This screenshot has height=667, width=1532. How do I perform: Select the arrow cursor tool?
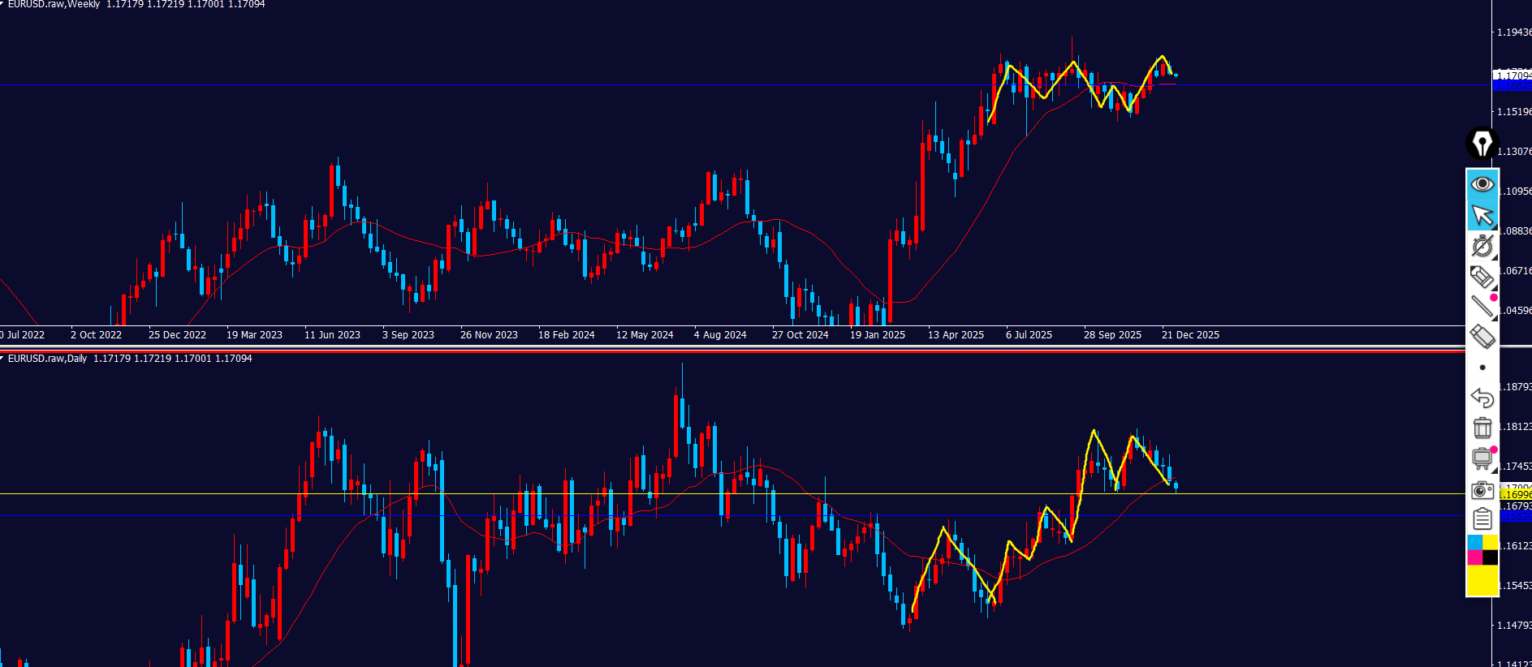[x=1482, y=216]
